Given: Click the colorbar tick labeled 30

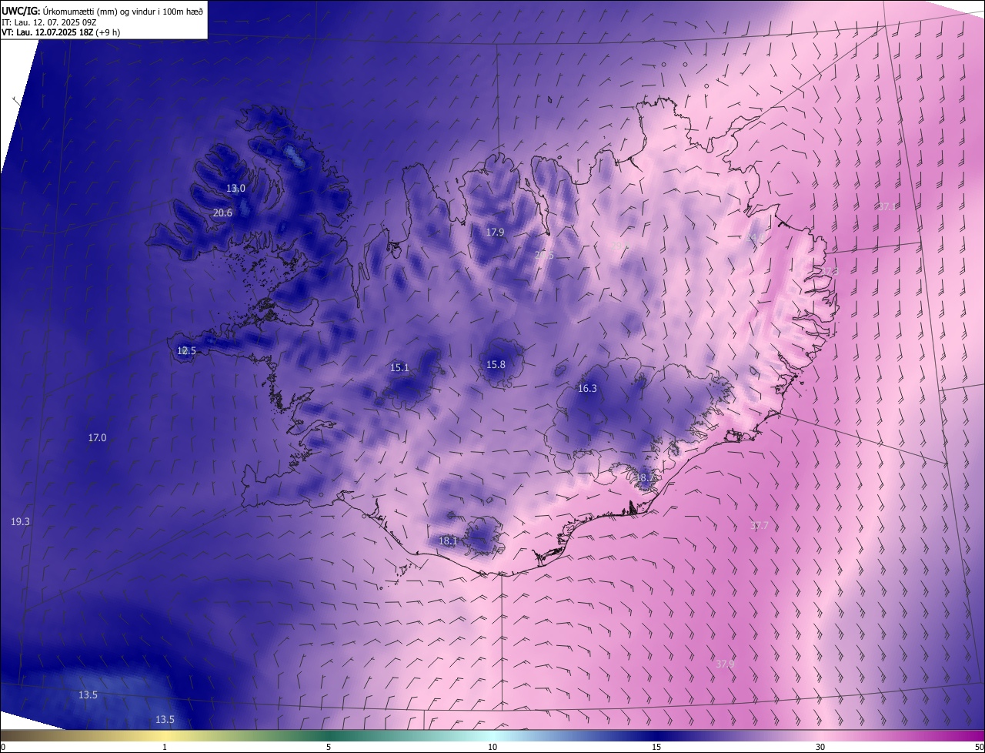Looking at the screenshot, I should (x=820, y=747).
